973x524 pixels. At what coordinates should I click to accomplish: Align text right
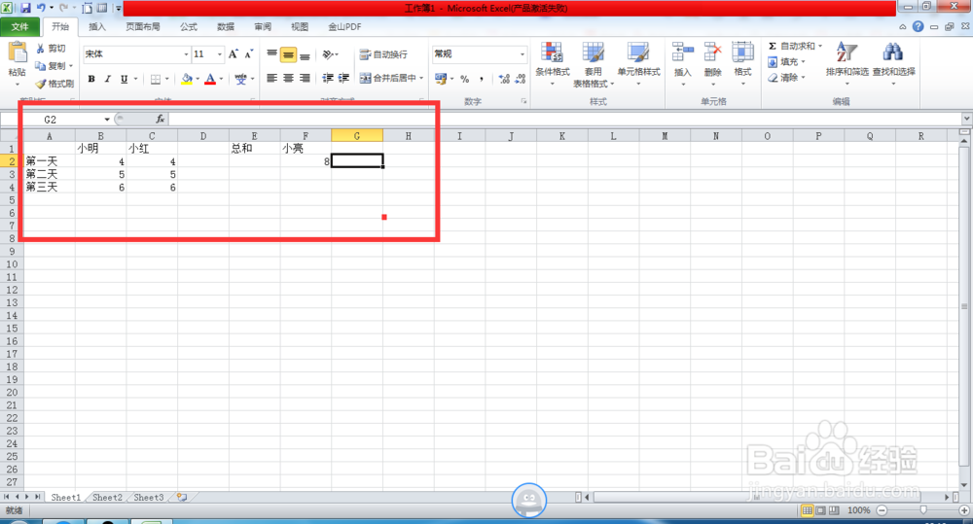[x=305, y=78]
